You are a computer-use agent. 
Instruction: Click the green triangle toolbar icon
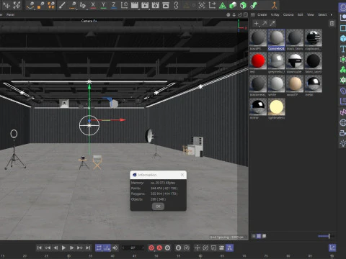coord(223,5)
